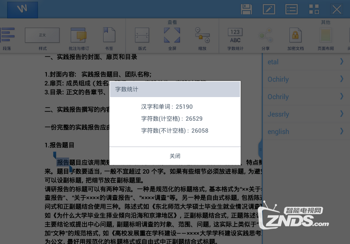Select the 版式 layout tool

pos(142,39)
